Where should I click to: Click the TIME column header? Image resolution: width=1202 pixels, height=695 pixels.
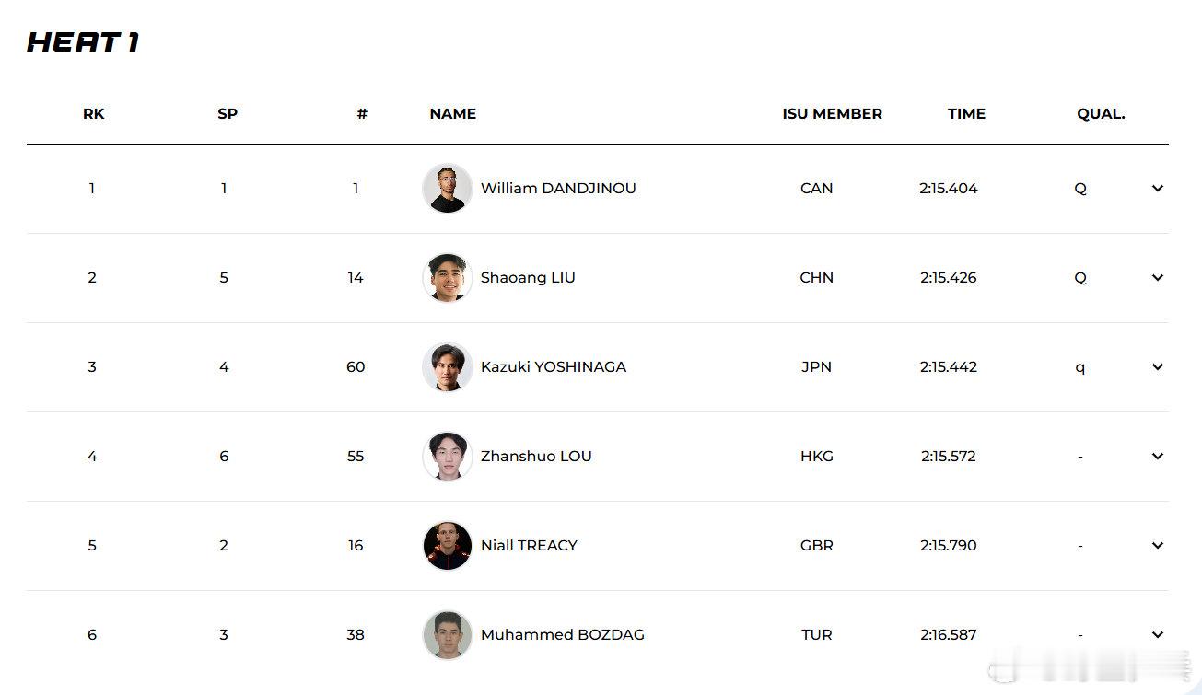(x=966, y=114)
